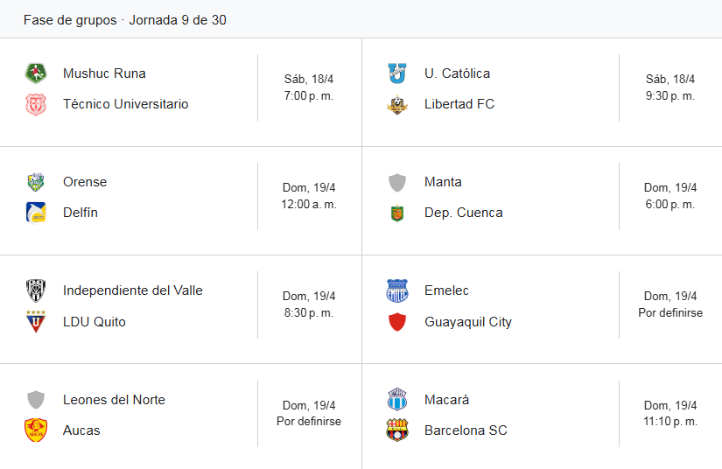Click the Delfín team logo
The image size is (722, 469).
pos(36,213)
